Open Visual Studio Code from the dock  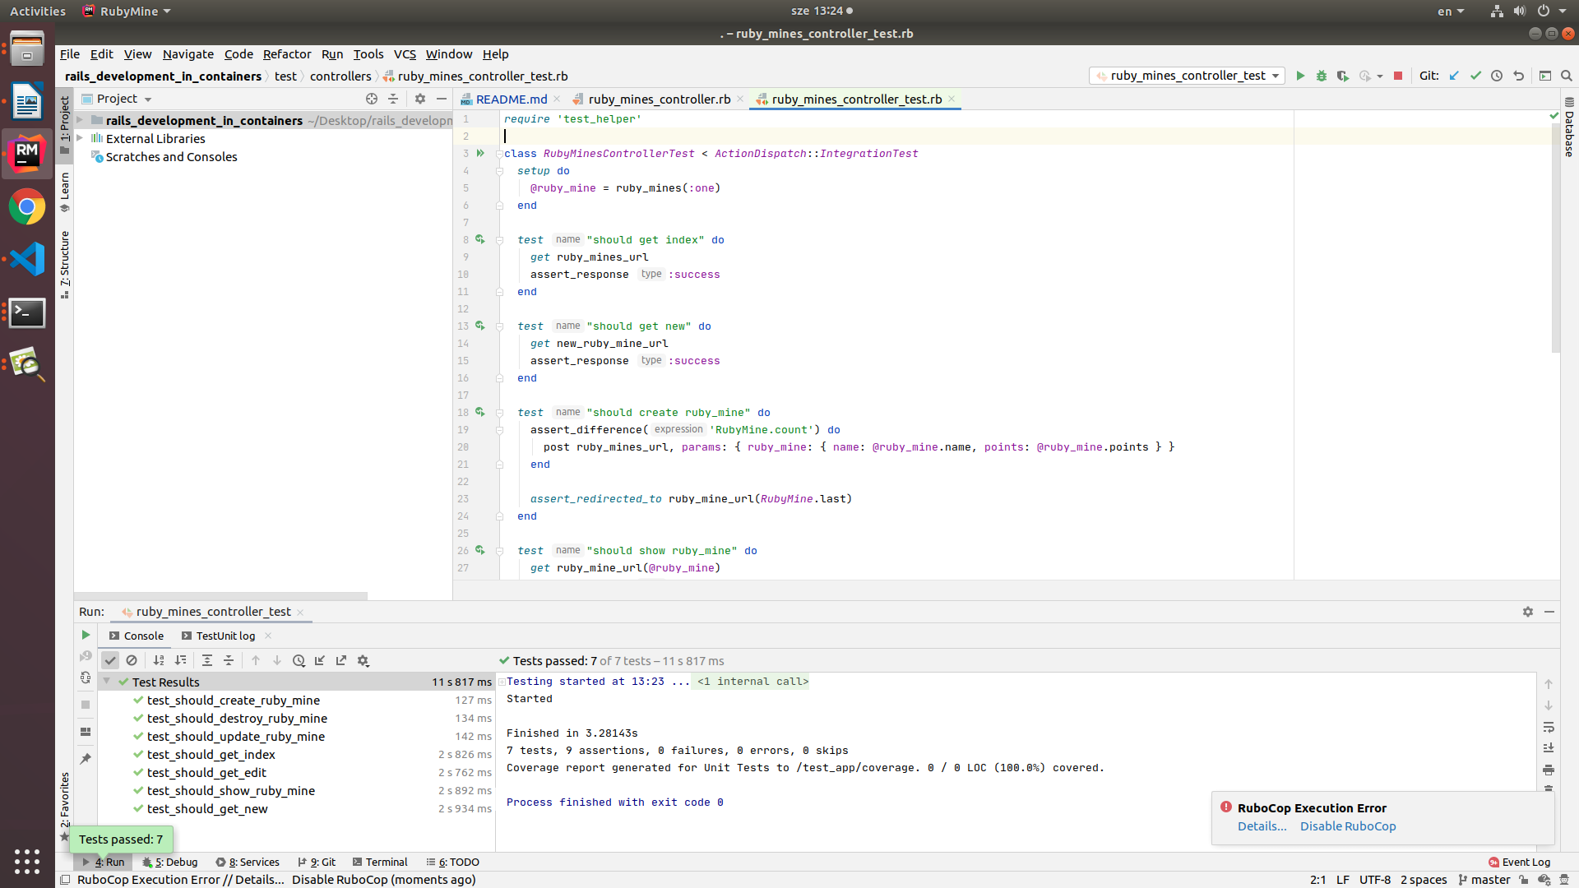27,259
